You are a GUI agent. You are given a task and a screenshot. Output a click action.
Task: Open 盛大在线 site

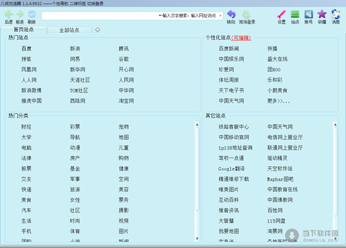[277, 59]
